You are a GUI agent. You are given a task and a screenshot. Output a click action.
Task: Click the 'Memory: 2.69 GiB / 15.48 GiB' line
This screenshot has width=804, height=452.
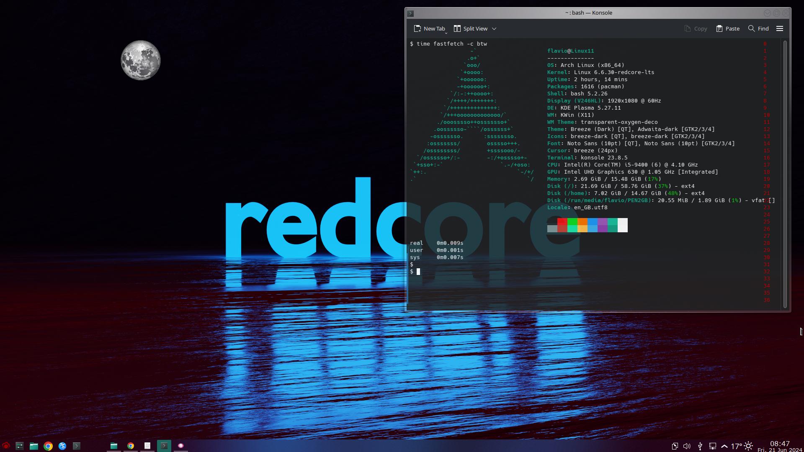604,179
